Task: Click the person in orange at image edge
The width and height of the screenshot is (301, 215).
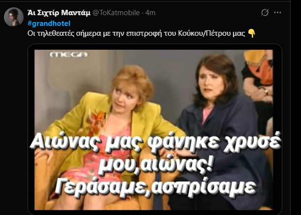Action: point(258,90)
